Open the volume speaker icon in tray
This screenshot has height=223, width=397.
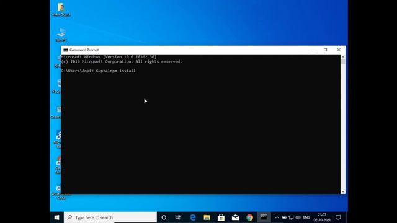[x=298, y=217]
